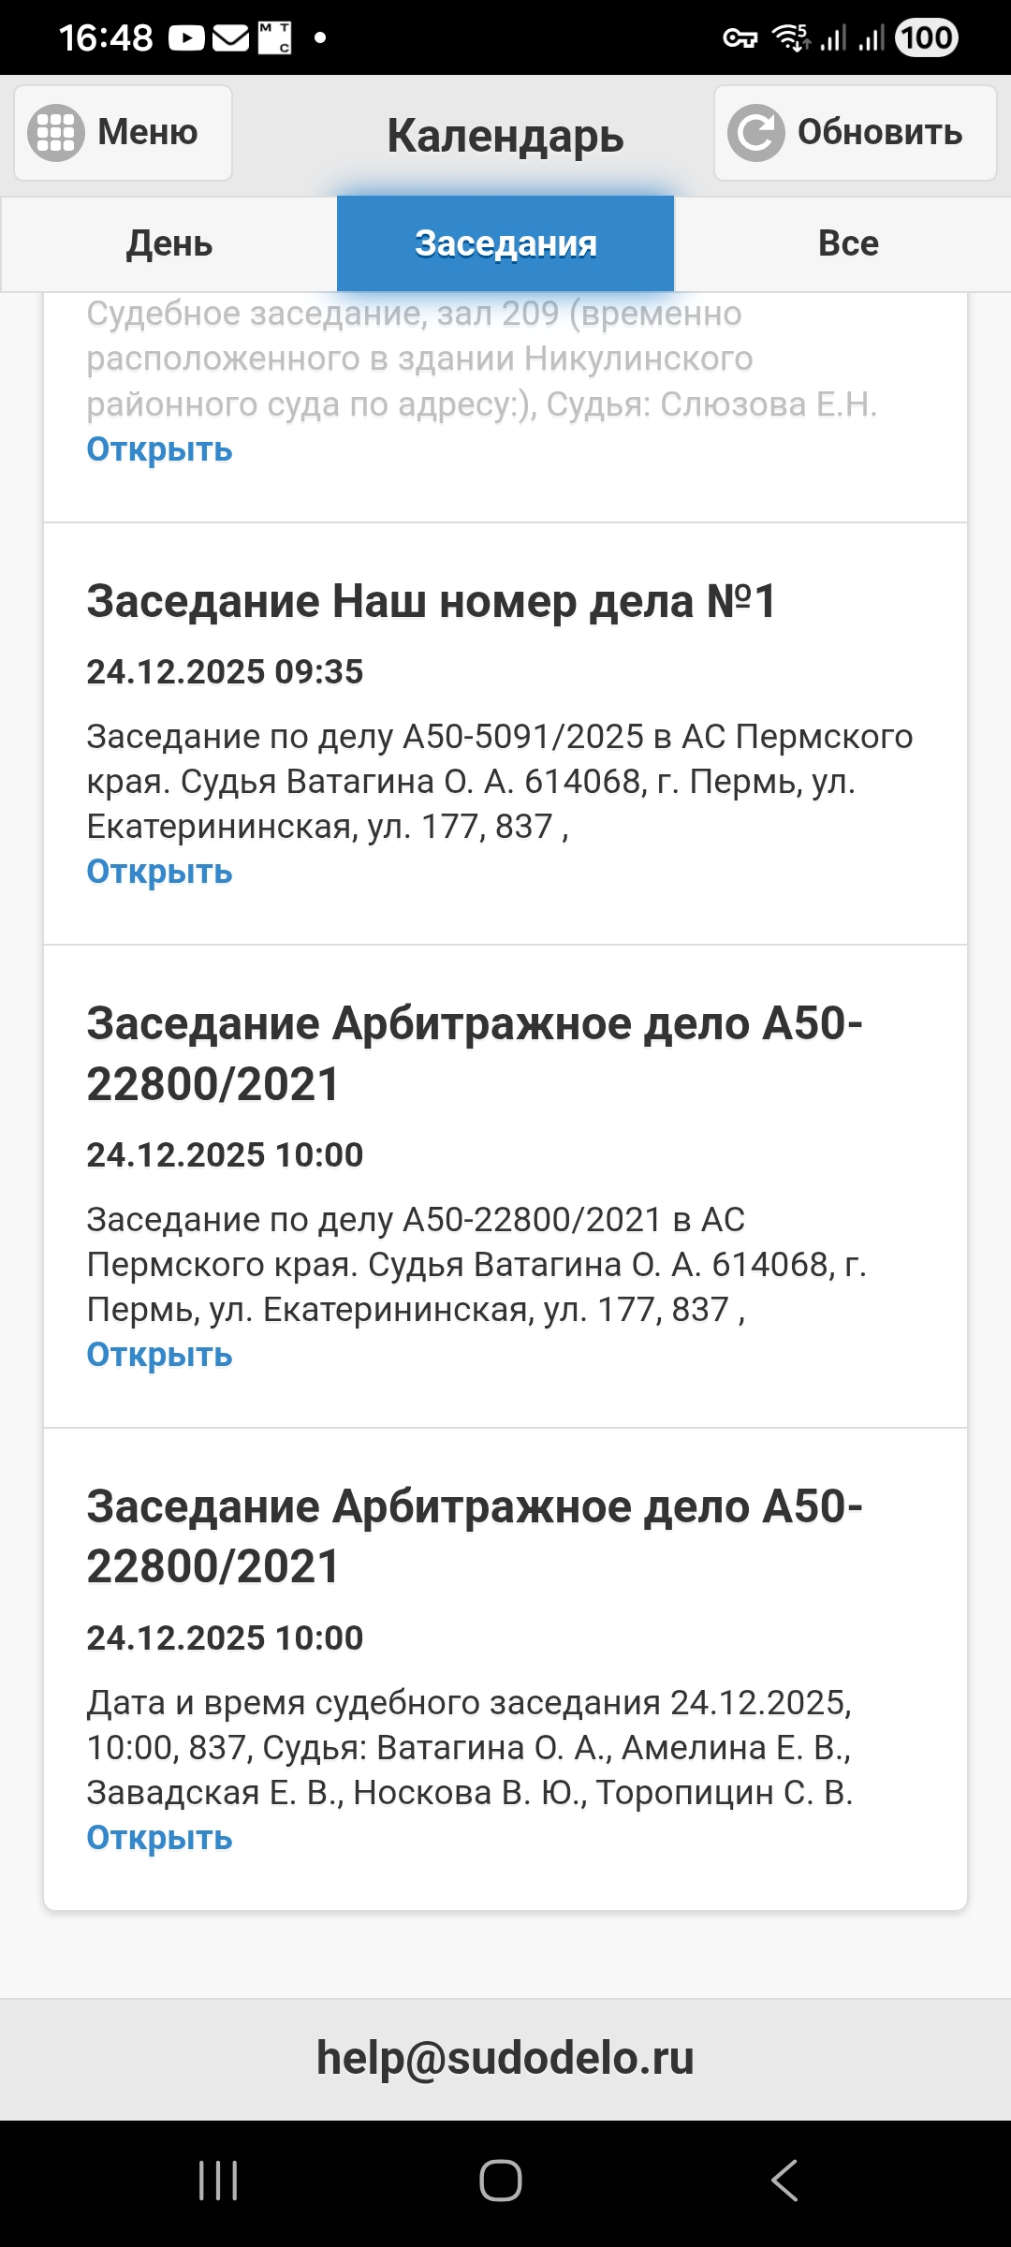Check the Wi-Fi signal icon in status bar

point(784,37)
